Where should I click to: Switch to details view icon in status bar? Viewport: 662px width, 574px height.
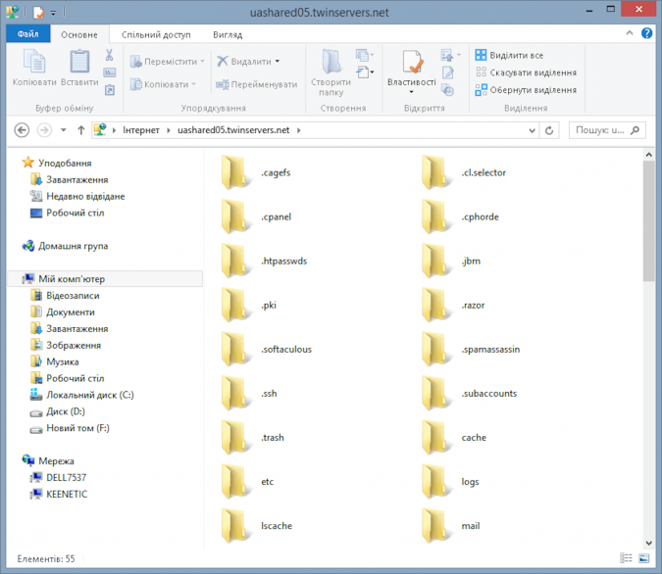pyautogui.click(x=625, y=558)
